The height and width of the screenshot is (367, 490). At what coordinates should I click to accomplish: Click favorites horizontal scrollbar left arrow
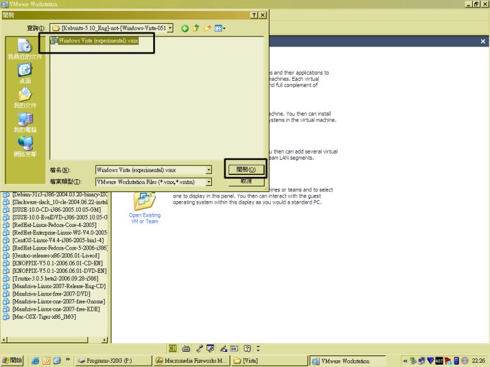click(x=4, y=340)
